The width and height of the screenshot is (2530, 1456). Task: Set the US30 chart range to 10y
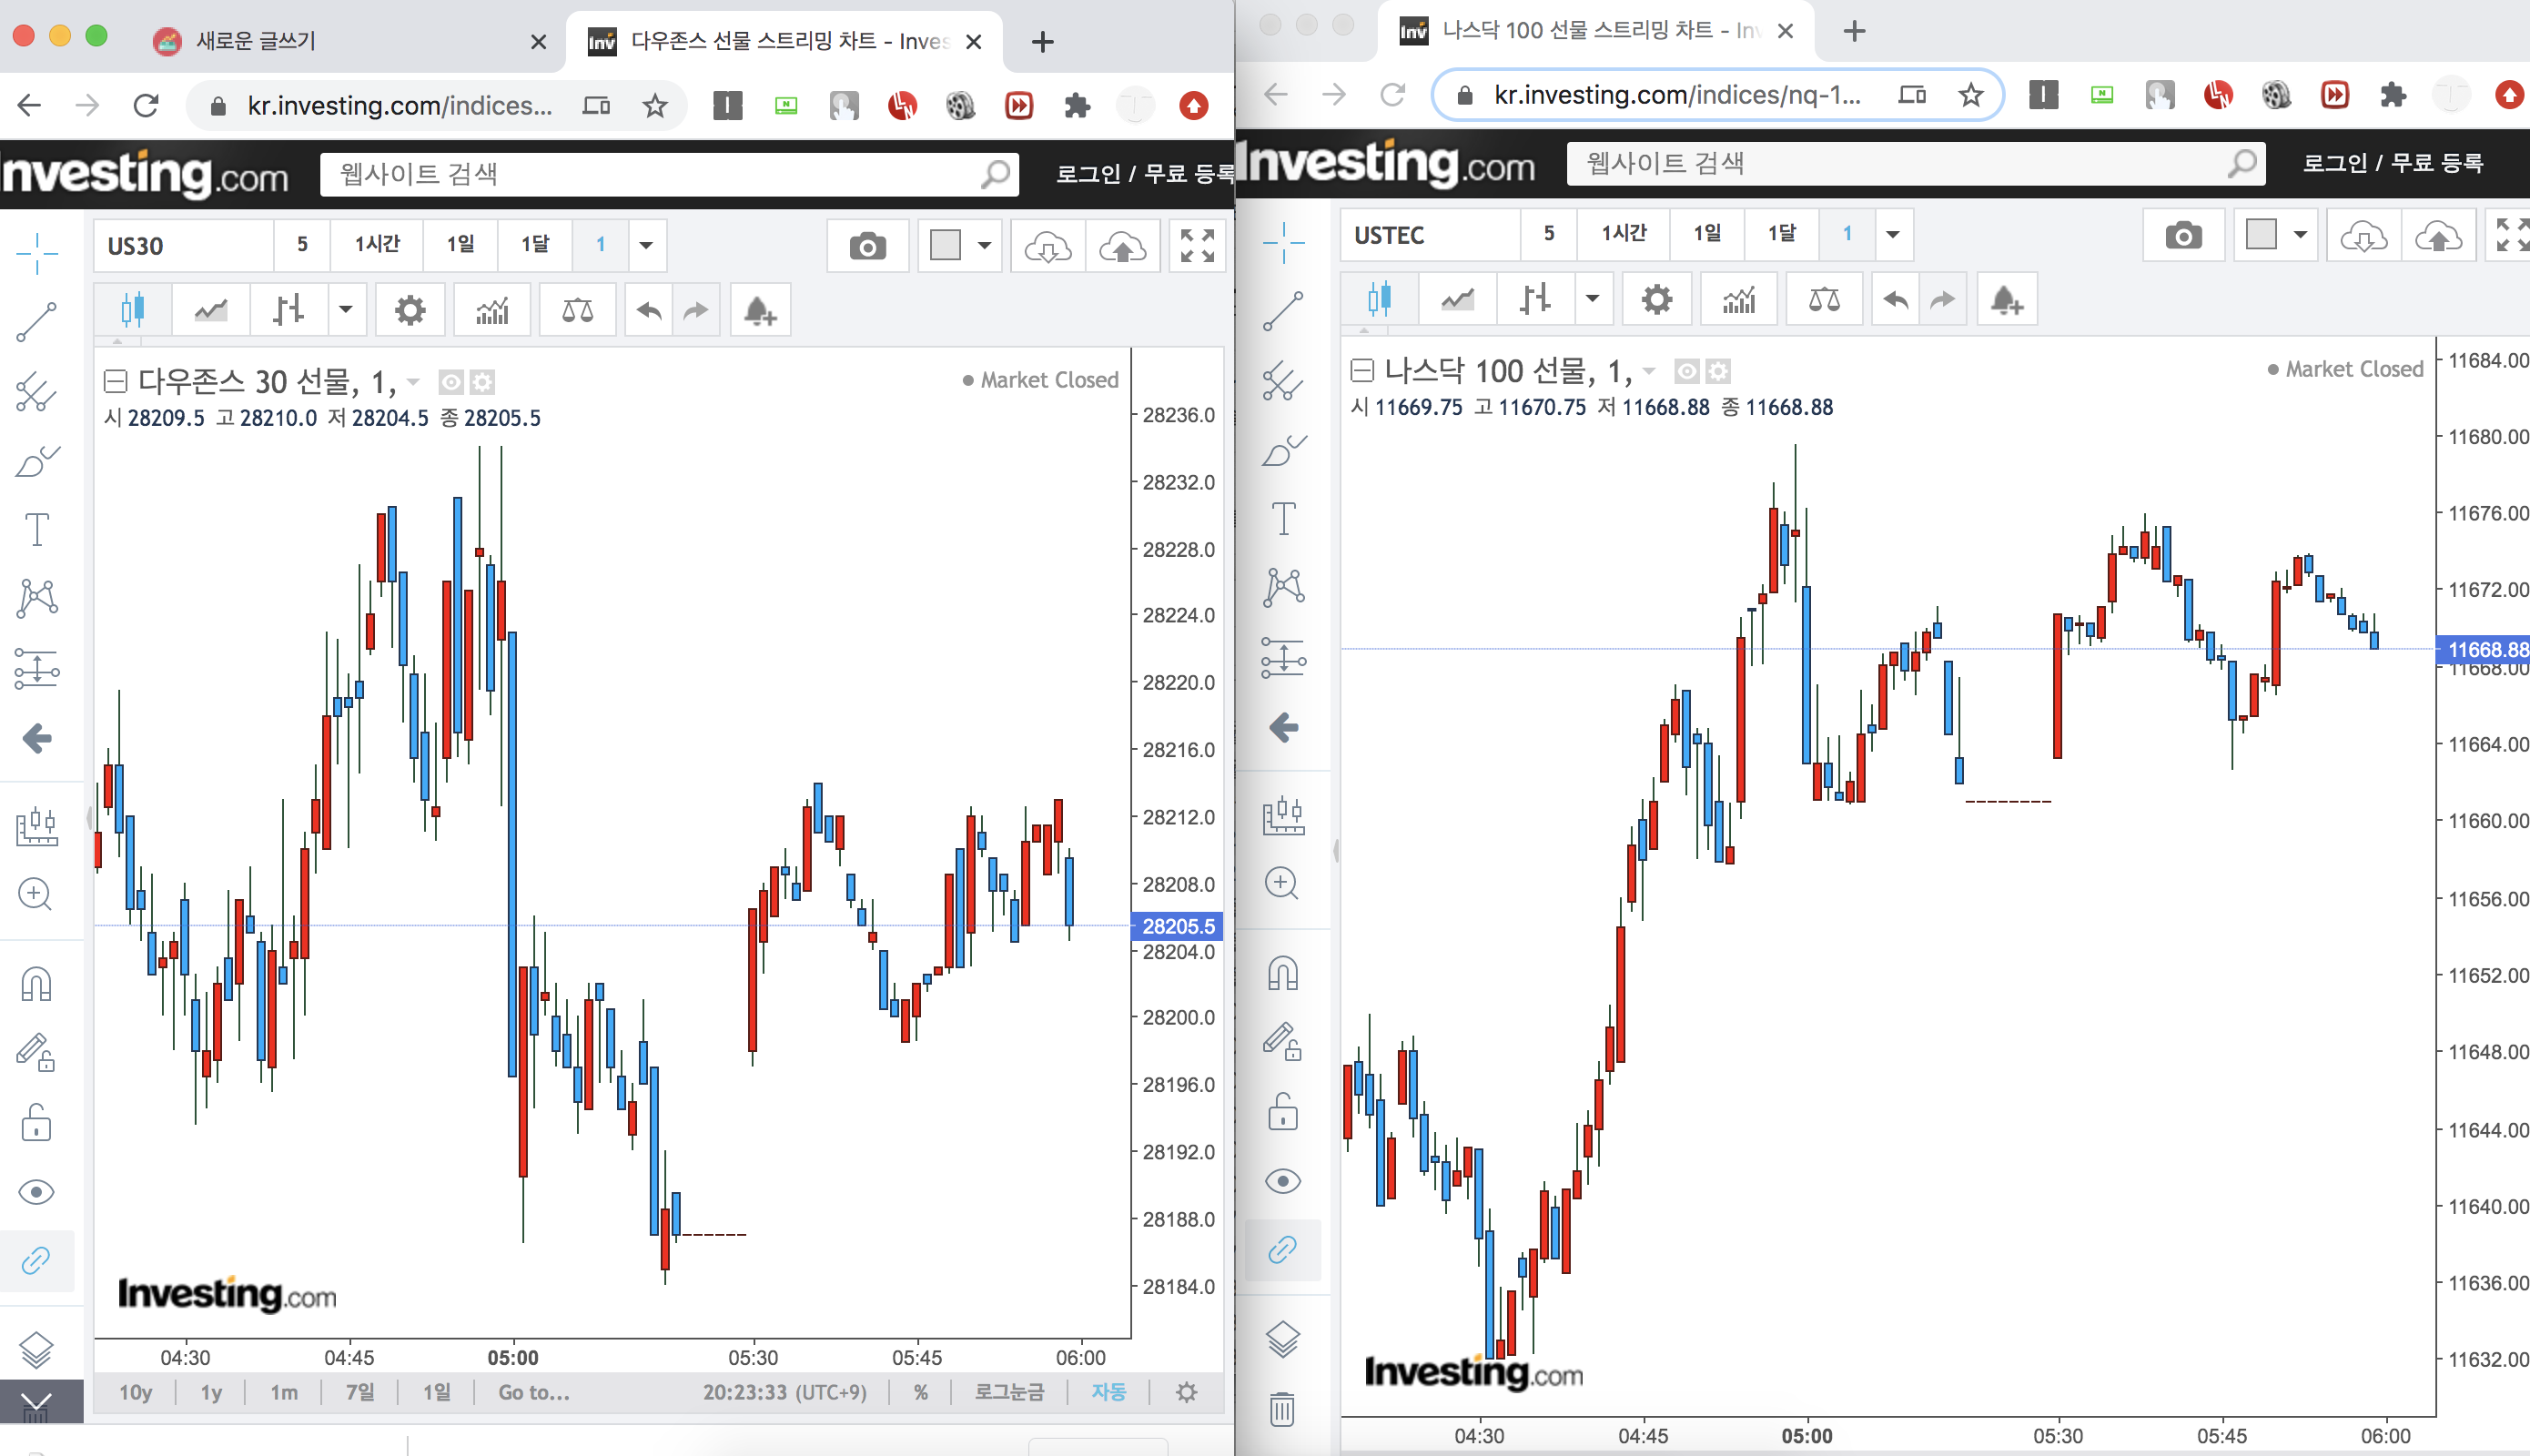click(x=136, y=1392)
